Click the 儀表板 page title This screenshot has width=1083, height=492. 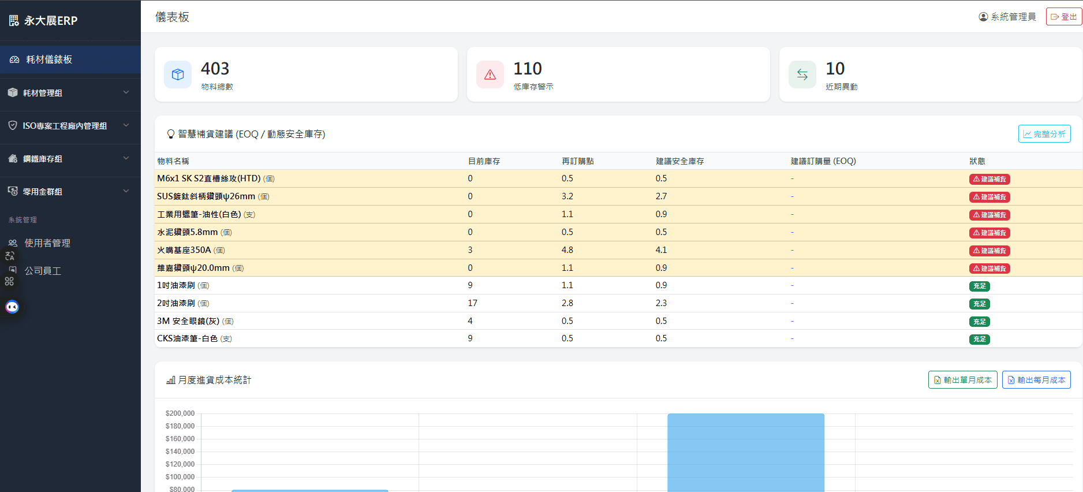pos(172,17)
